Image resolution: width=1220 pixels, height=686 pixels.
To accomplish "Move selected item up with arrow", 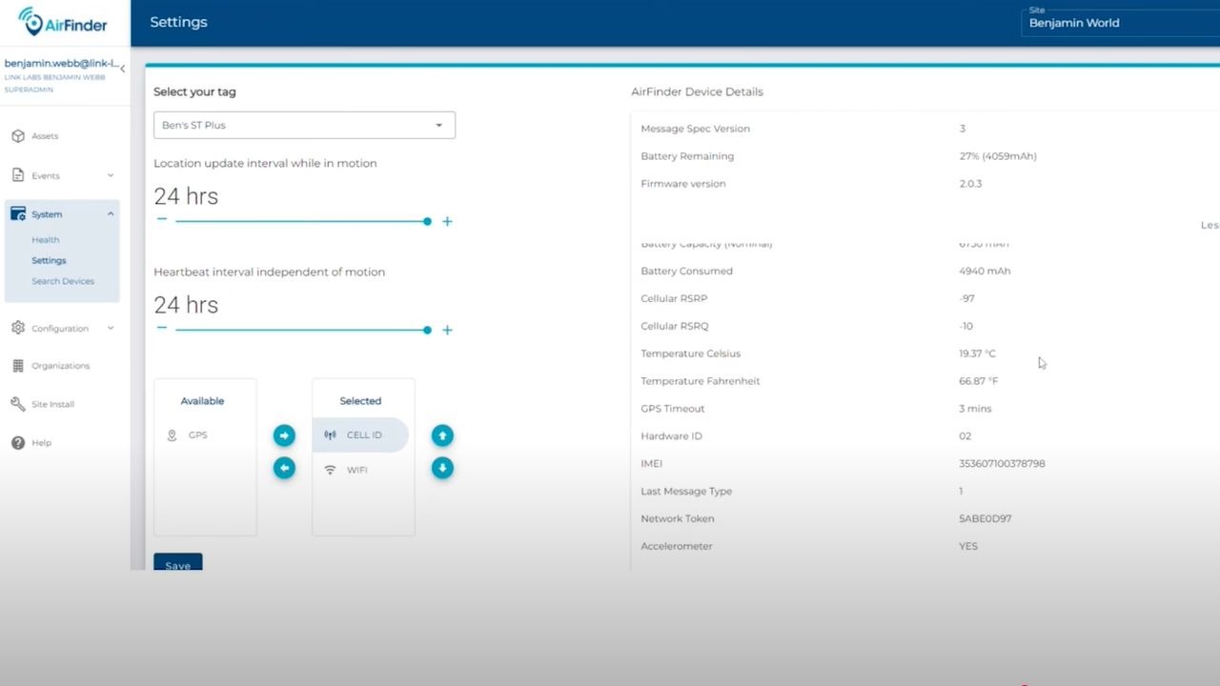I will click(x=442, y=435).
